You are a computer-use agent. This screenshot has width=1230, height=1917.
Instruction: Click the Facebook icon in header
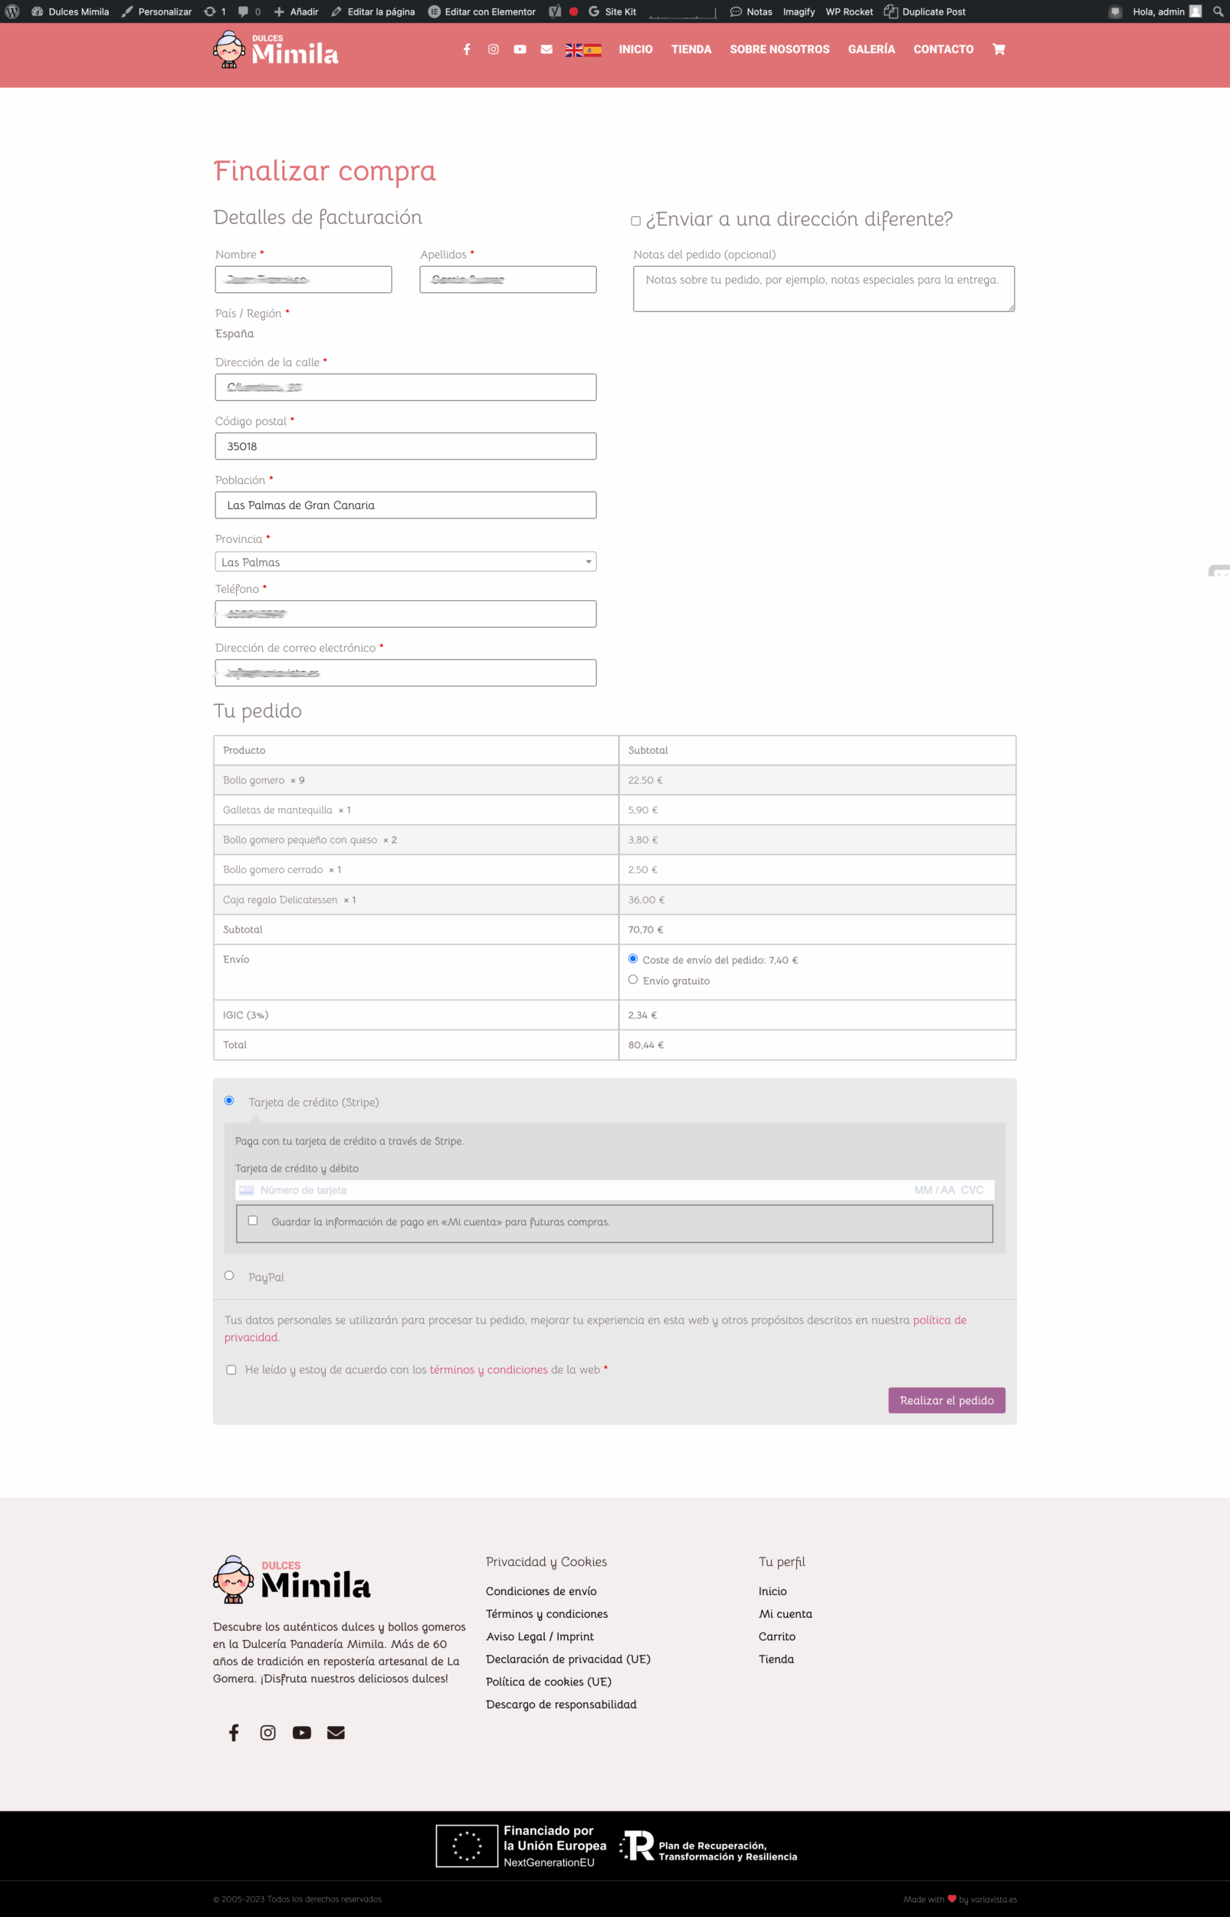(467, 50)
